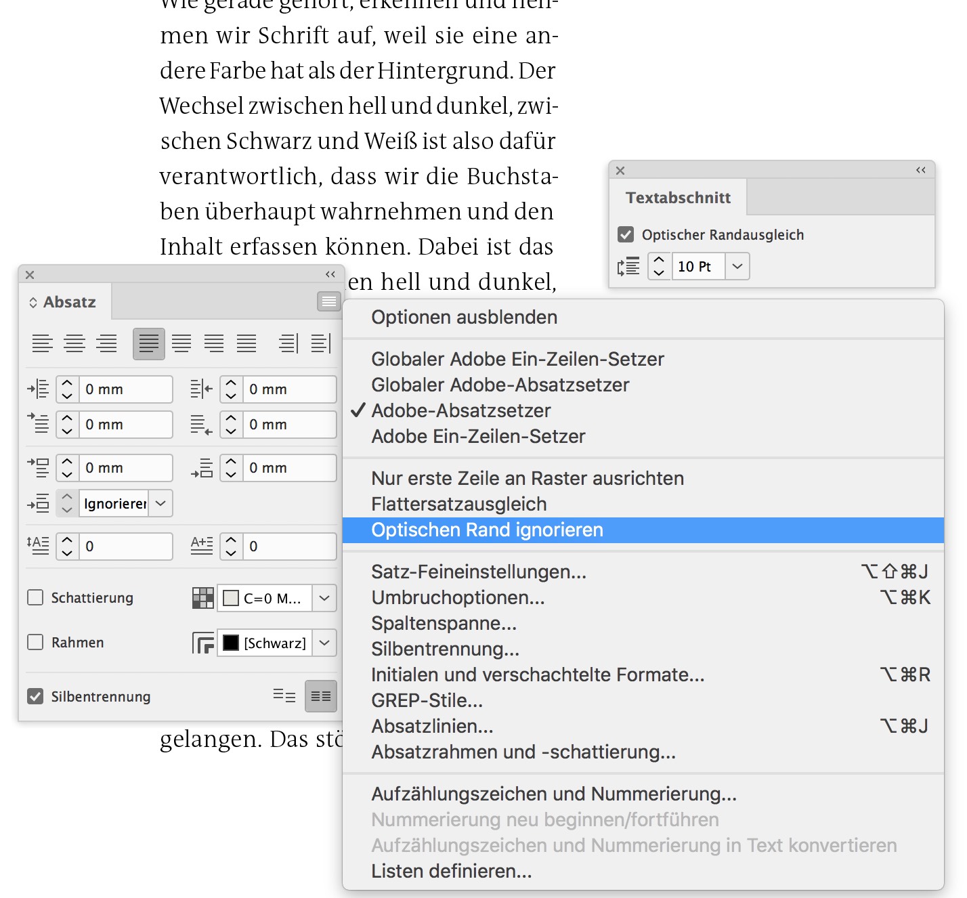Screen dimensions: 967x898
Task: Click the border corner options icon
Action: coord(202,643)
